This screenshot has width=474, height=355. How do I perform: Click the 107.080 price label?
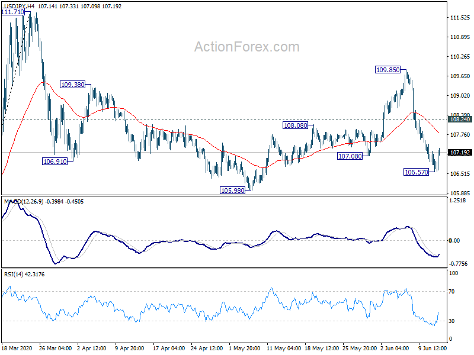coord(350,156)
